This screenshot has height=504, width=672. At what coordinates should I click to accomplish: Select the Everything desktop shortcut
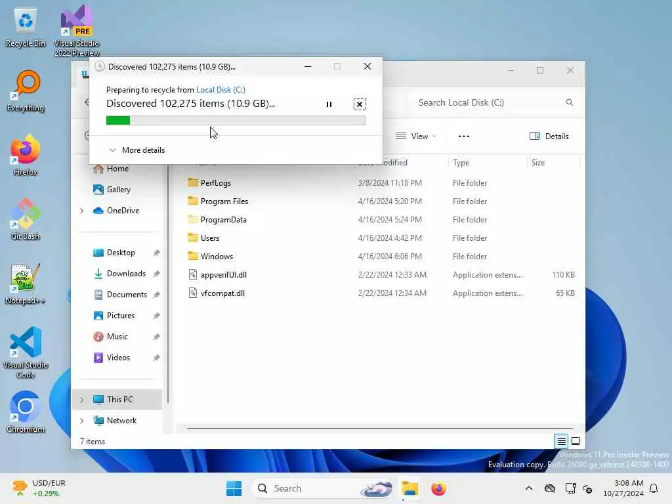[26, 92]
